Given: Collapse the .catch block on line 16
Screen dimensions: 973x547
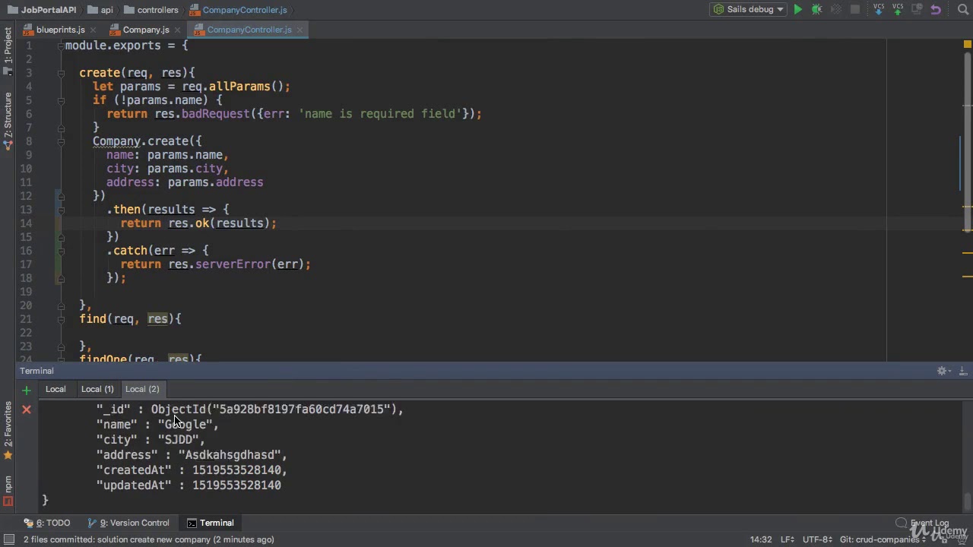Looking at the screenshot, I should [61, 251].
